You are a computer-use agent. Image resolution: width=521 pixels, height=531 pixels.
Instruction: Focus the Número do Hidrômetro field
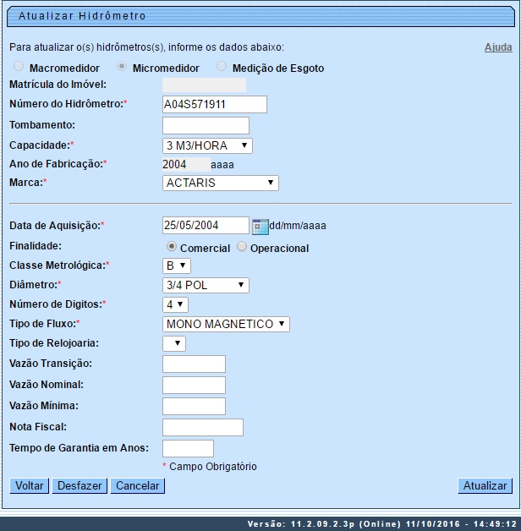coord(214,104)
